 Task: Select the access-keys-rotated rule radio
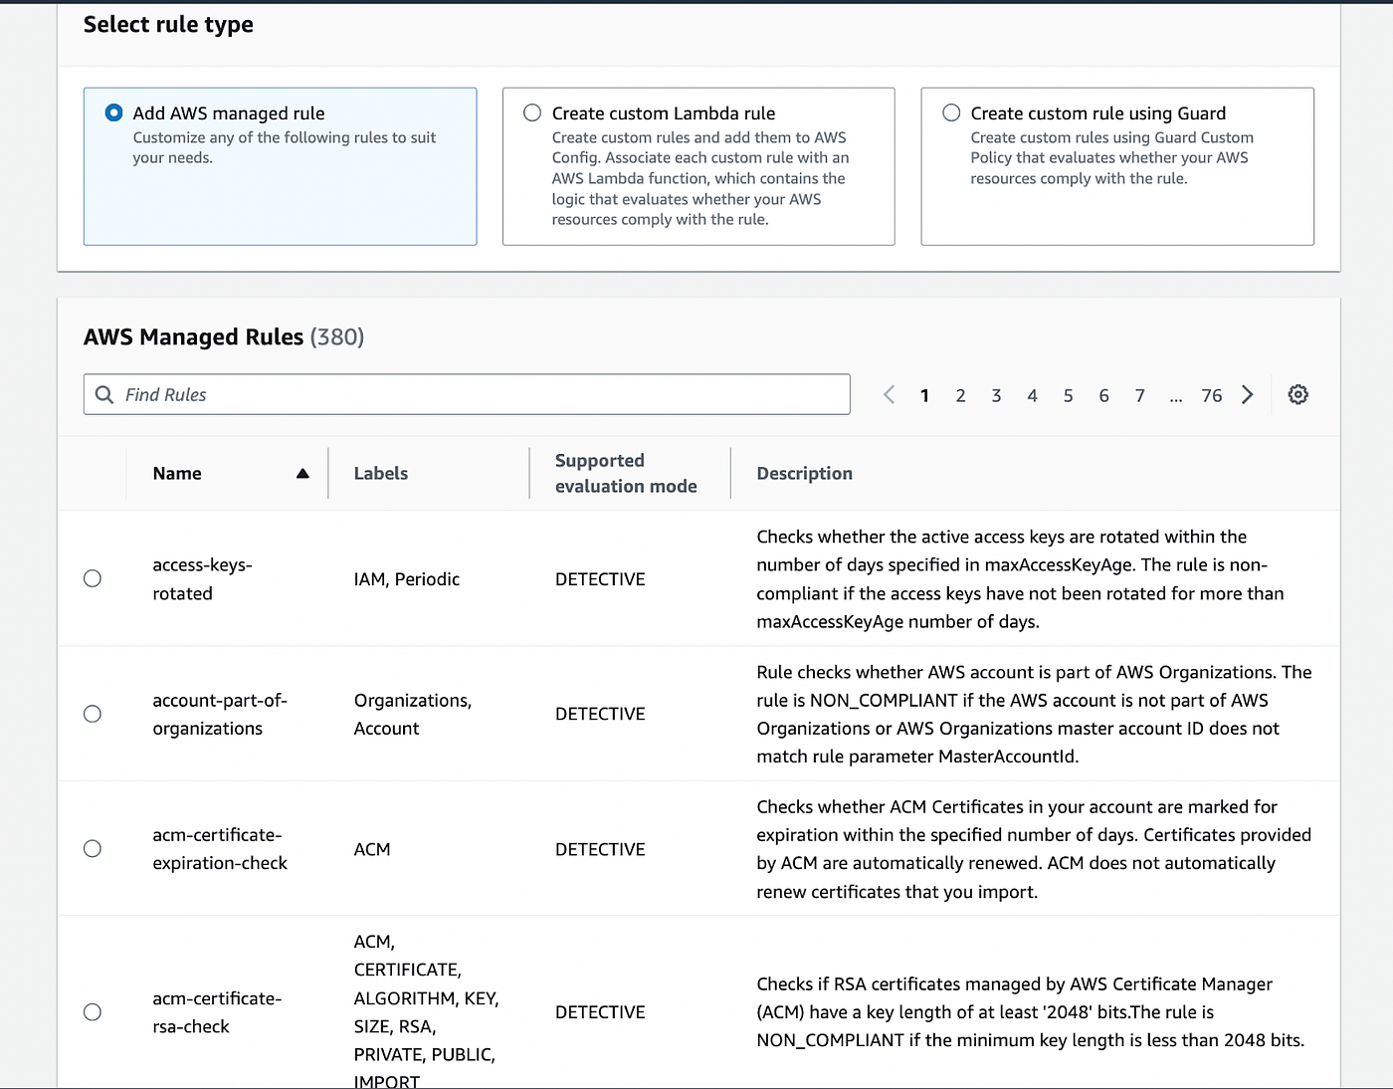pyautogui.click(x=93, y=578)
